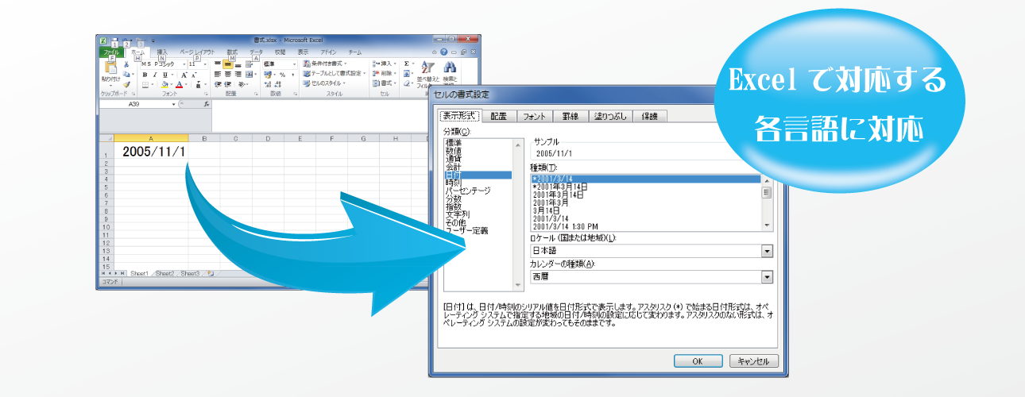Screen dimensions: 1025x397
Task: Switch to the 挿入 ribbon tab
Action: (162, 52)
